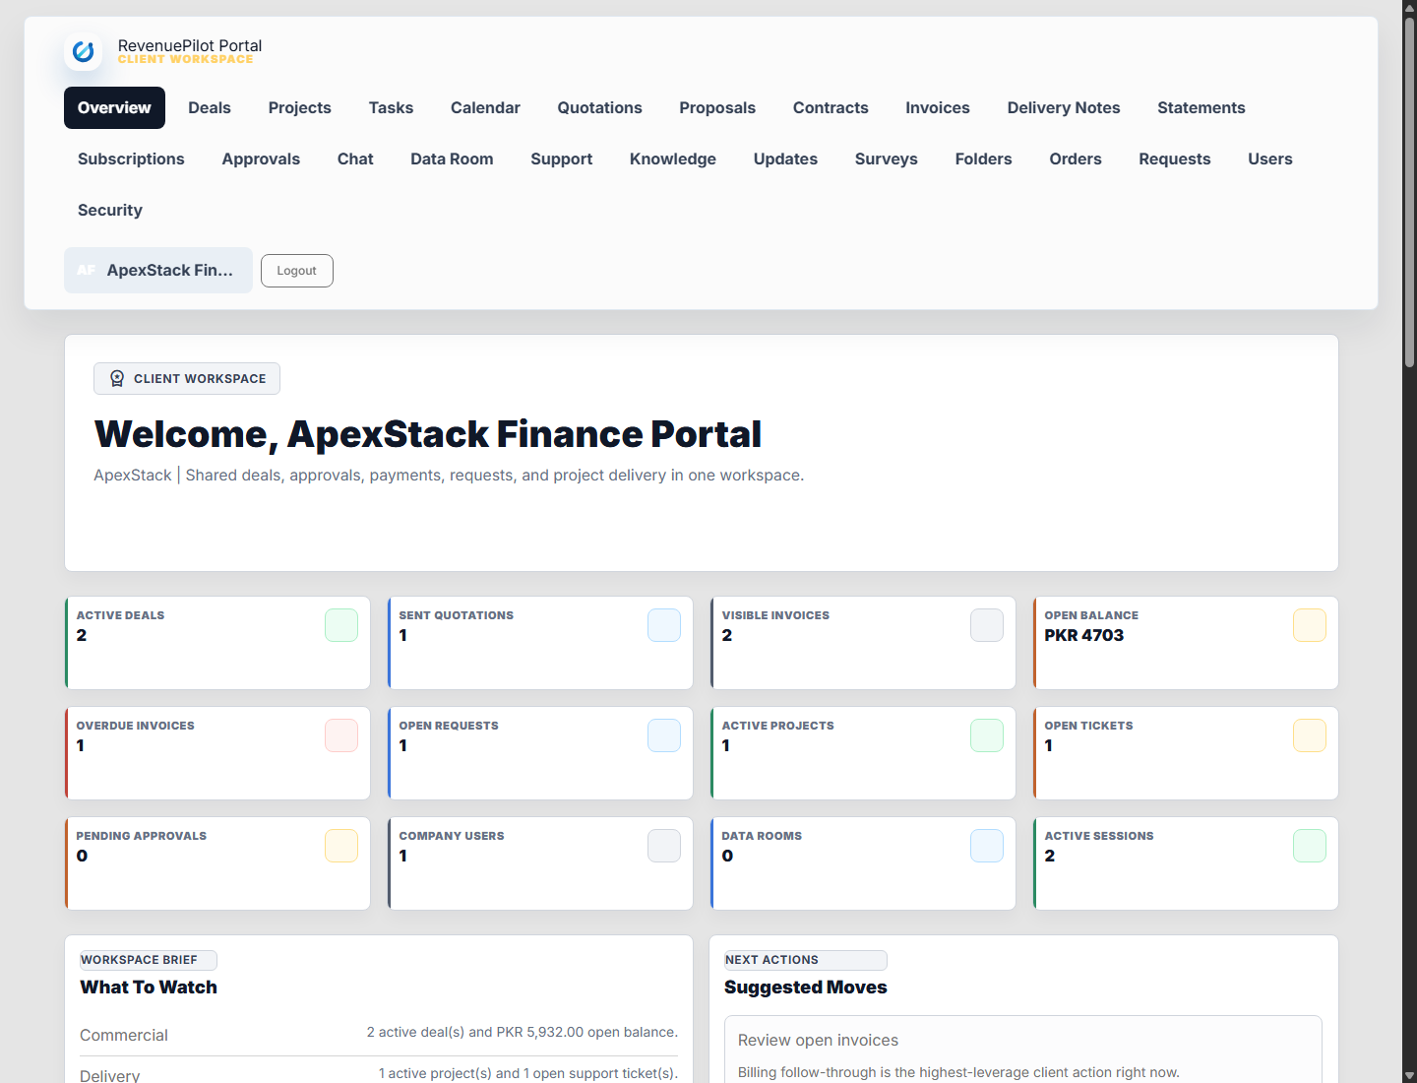Go to the Users tab
Viewport: 1417px width, 1083px height.
coord(1270,159)
